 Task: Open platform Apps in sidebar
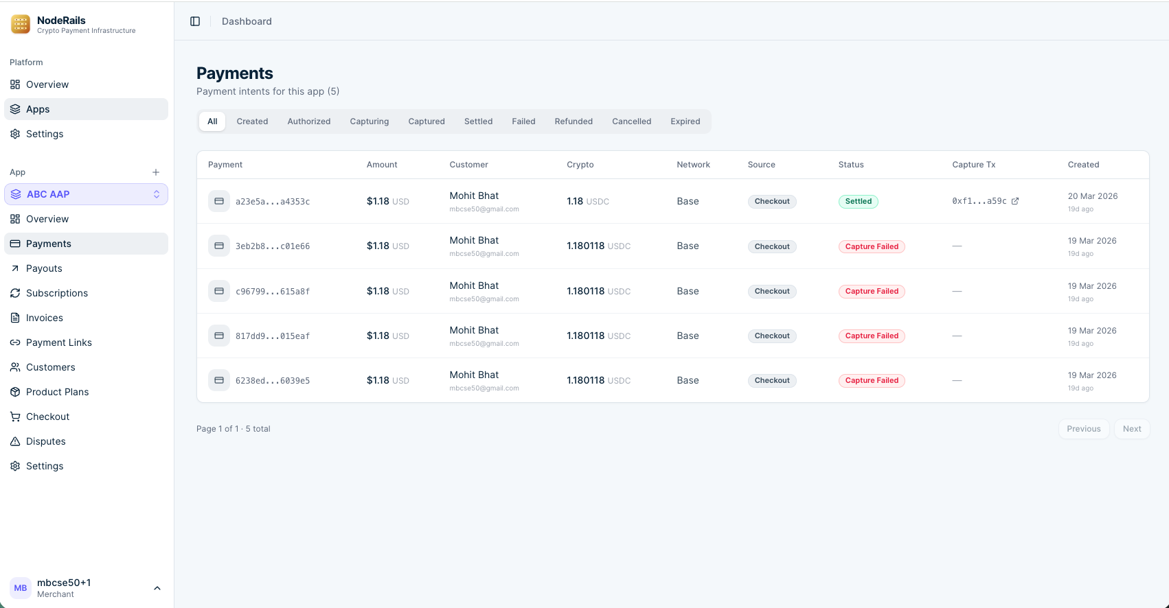pyautogui.click(x=38, y=109)
